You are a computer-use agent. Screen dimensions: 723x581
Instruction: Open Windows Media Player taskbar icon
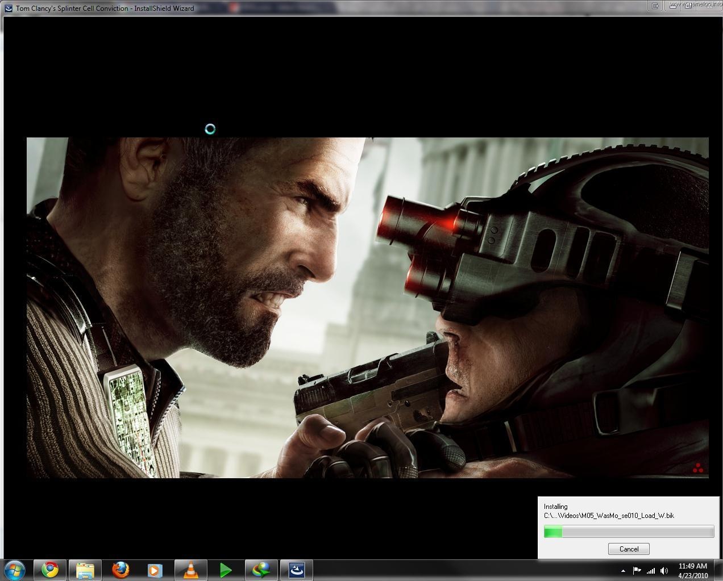(x=155, y=570)
